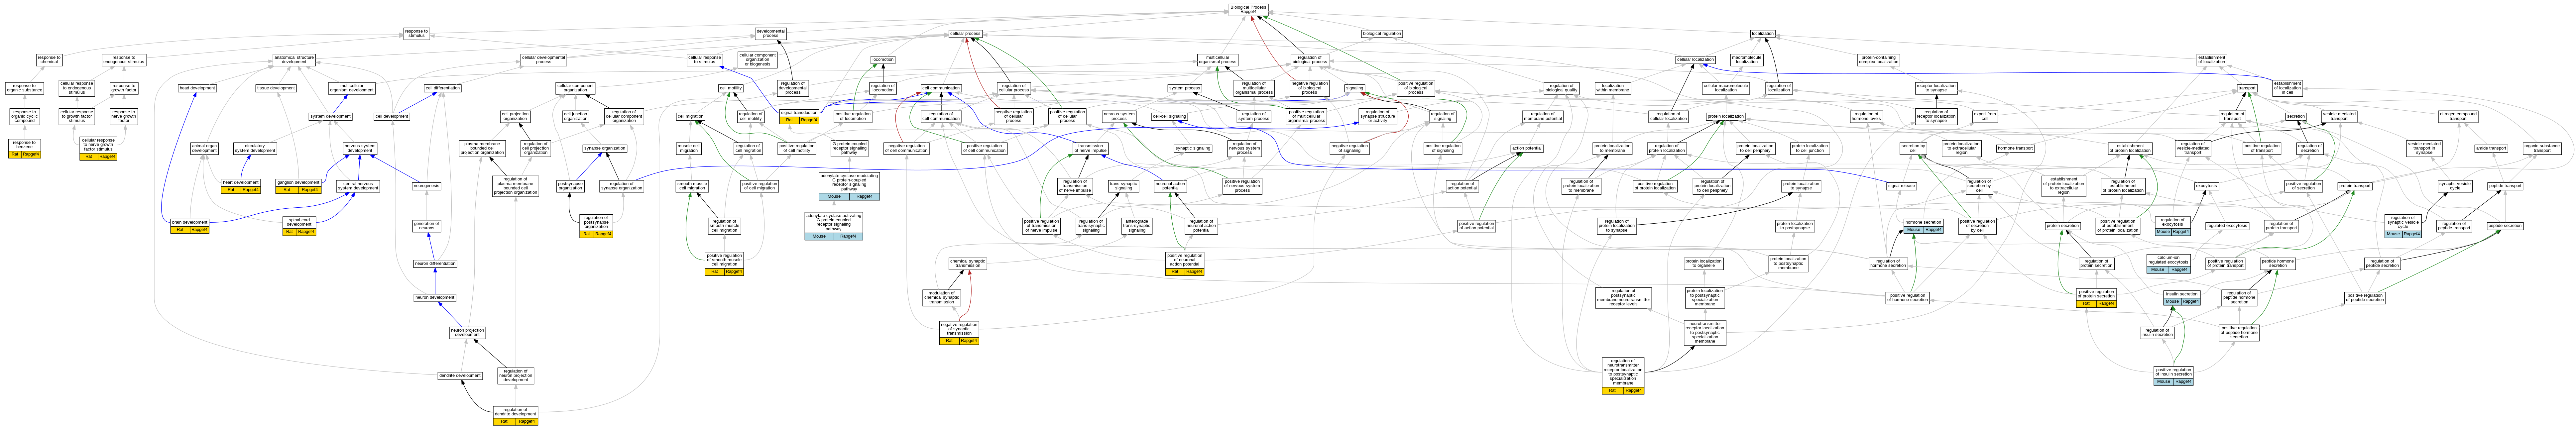Select the 'cell differentiation' node

coord(443,88)
